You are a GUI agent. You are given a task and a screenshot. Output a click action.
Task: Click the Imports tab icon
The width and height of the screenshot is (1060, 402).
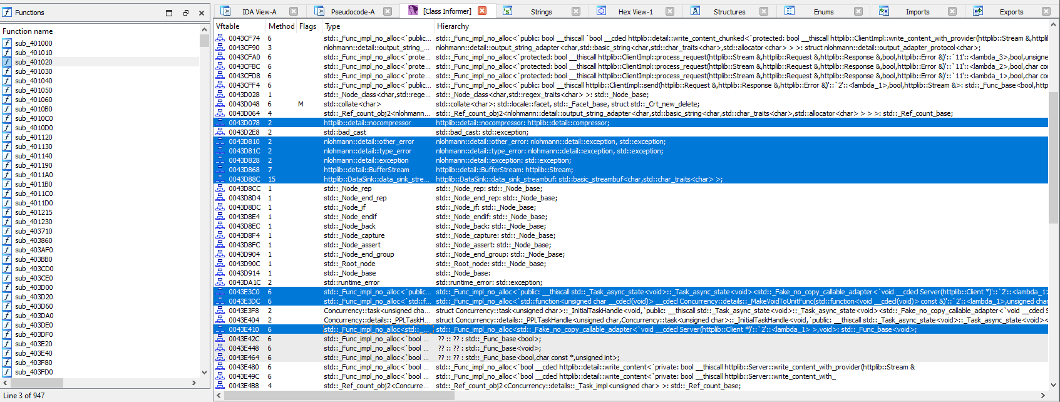coord(883,11)
